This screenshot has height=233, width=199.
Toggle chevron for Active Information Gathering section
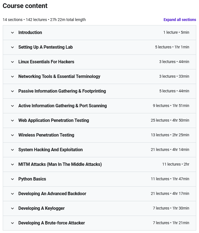12,106
